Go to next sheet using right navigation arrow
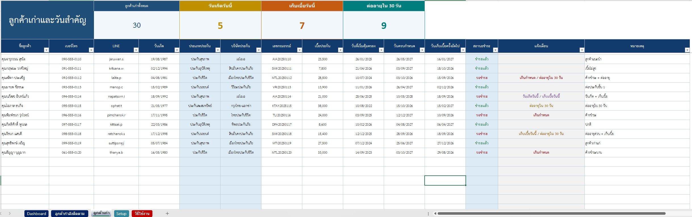 click(10, 214)
